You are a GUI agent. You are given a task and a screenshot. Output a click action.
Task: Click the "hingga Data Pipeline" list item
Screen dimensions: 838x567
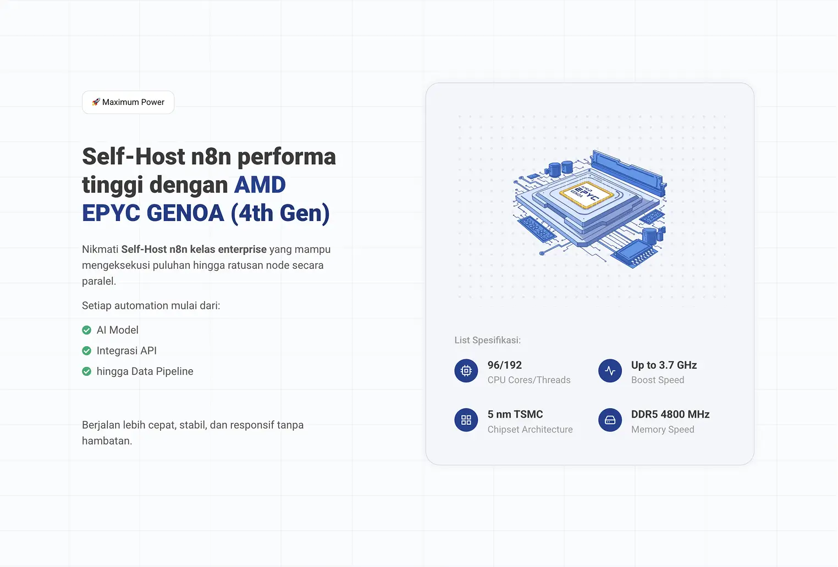click(x=145, y=371)
